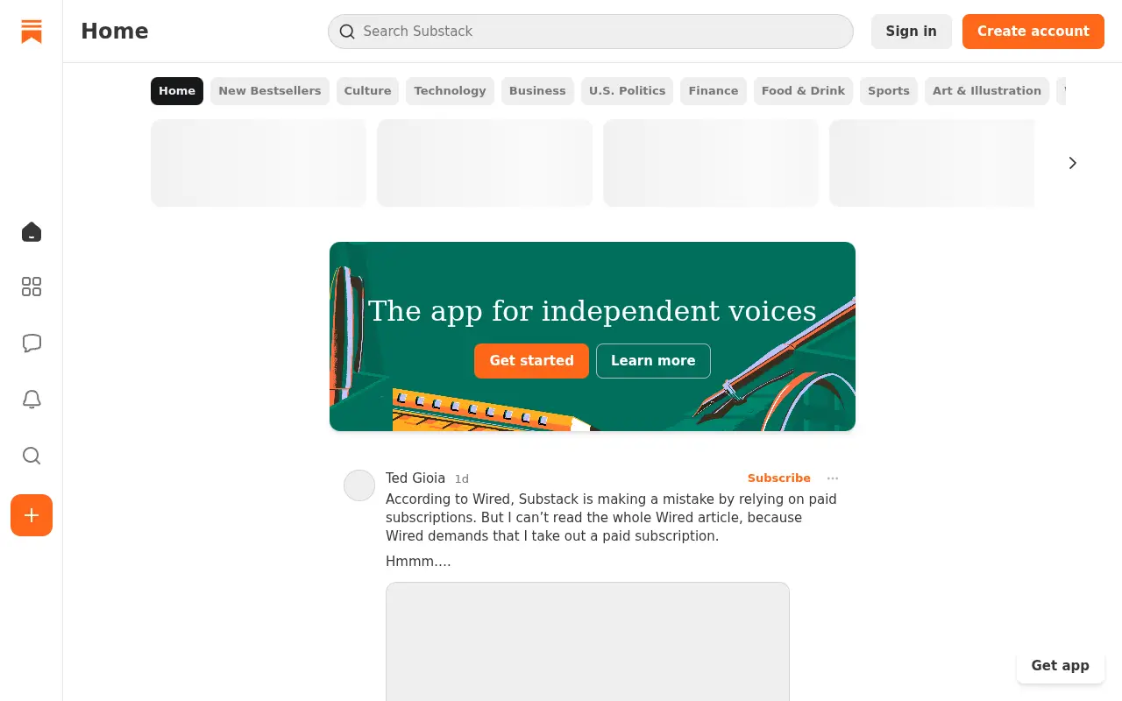Screen dimensions: 1122x701
Task: Click the Sign in button
Action: point(912,32)
